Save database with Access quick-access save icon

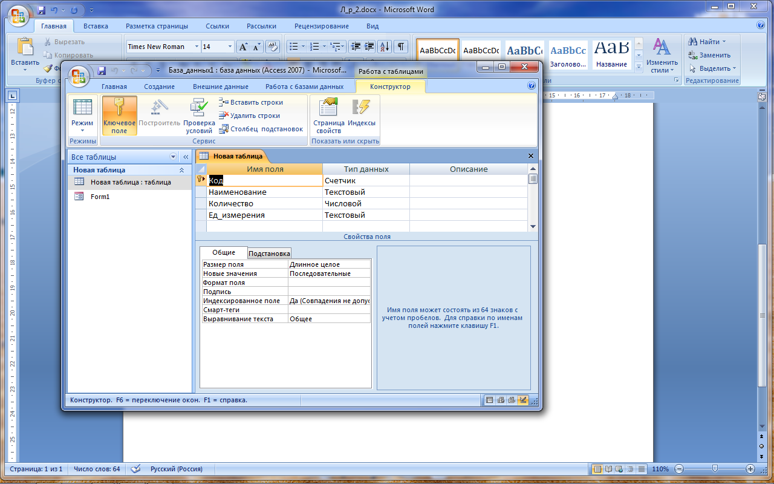tap(102, 70)
